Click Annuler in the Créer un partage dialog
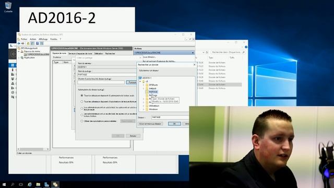This screenshot has width=334, height=188. coord(133,136)
